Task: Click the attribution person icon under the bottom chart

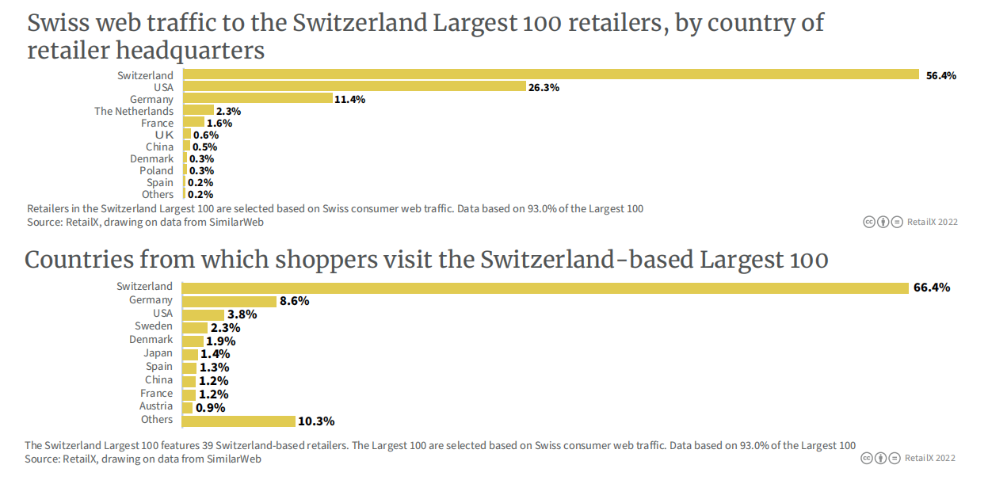Action: point(881,458)
